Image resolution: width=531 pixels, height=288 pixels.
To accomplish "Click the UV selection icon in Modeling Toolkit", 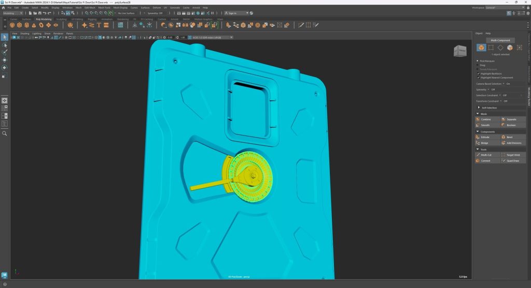I will coord(519,48).
